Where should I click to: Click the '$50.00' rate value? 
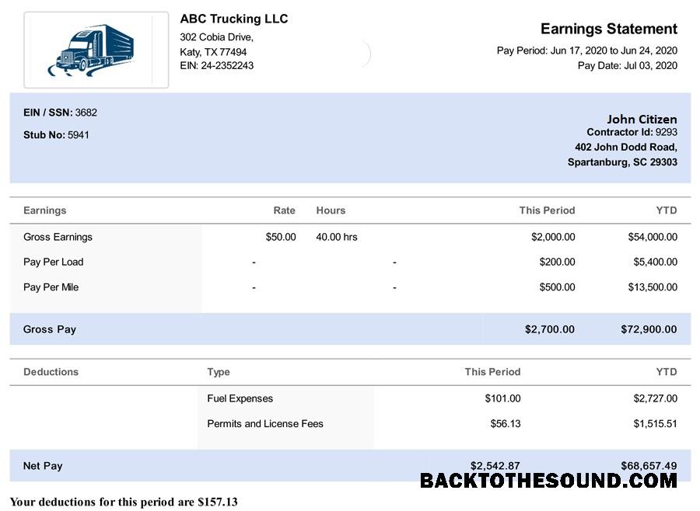click(x=281, y=237)
